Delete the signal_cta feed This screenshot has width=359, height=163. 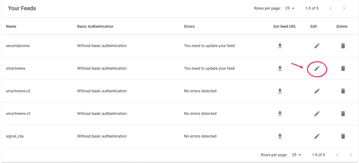[343, 136]
